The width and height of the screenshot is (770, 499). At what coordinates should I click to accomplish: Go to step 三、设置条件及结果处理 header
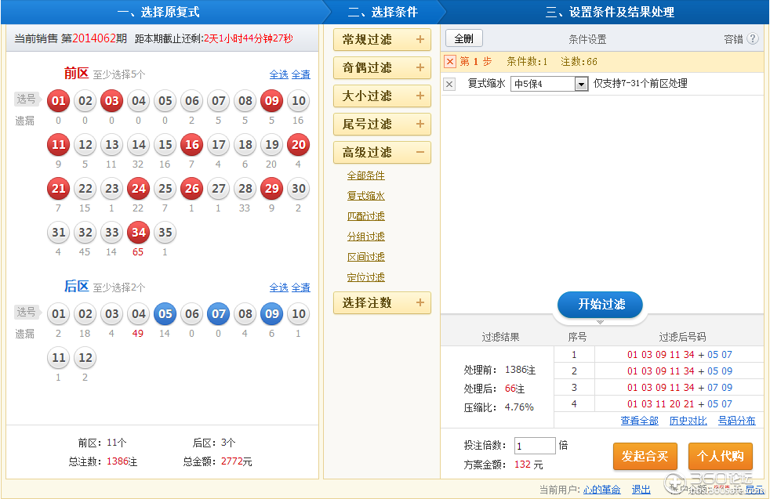click(x=609, y=12)
